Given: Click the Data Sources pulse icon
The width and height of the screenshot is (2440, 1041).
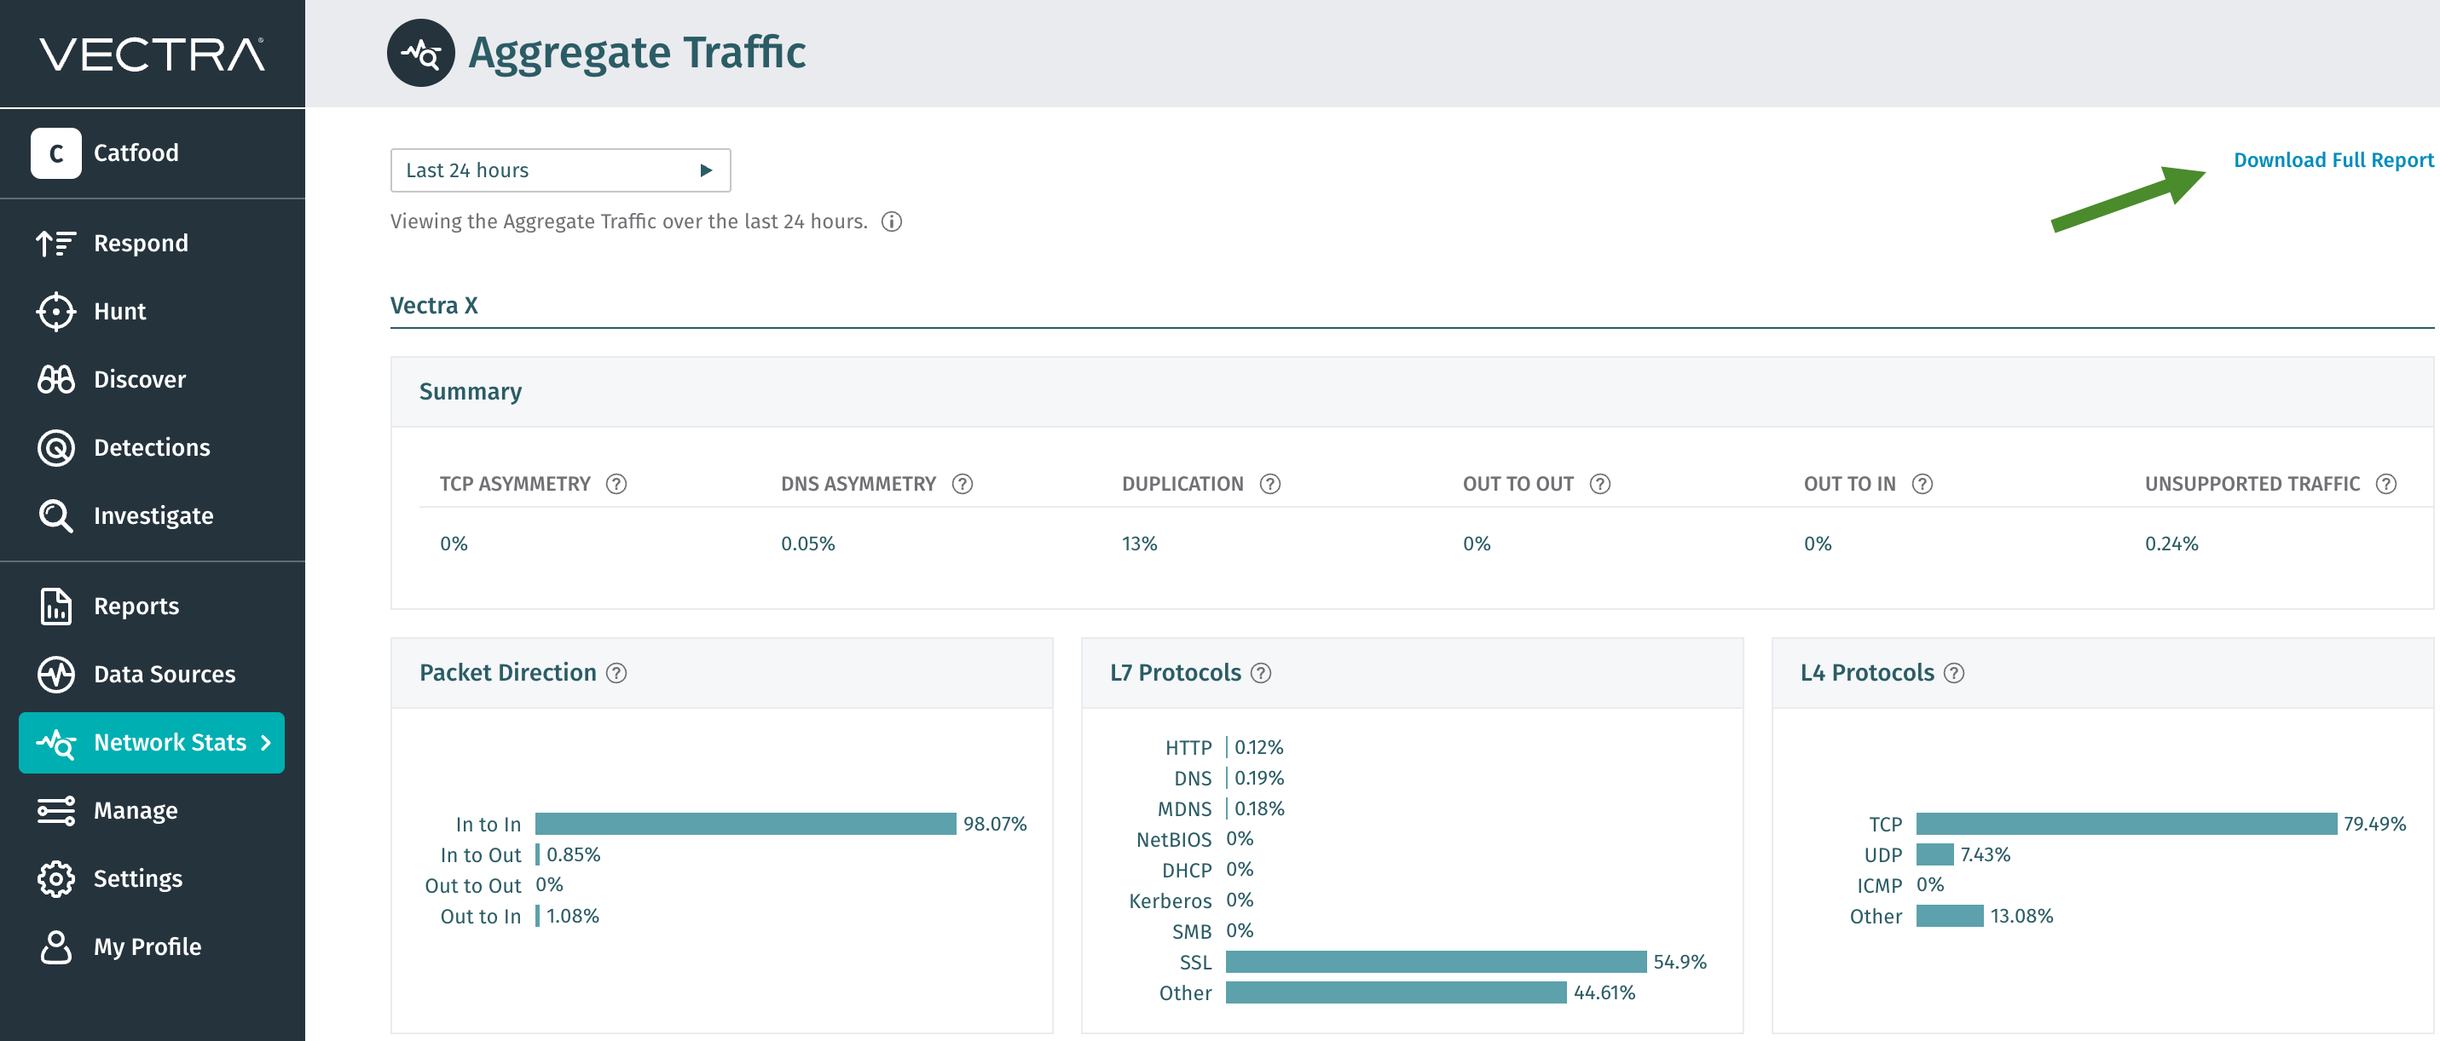Looking at the screenshot, I should 55,674.
